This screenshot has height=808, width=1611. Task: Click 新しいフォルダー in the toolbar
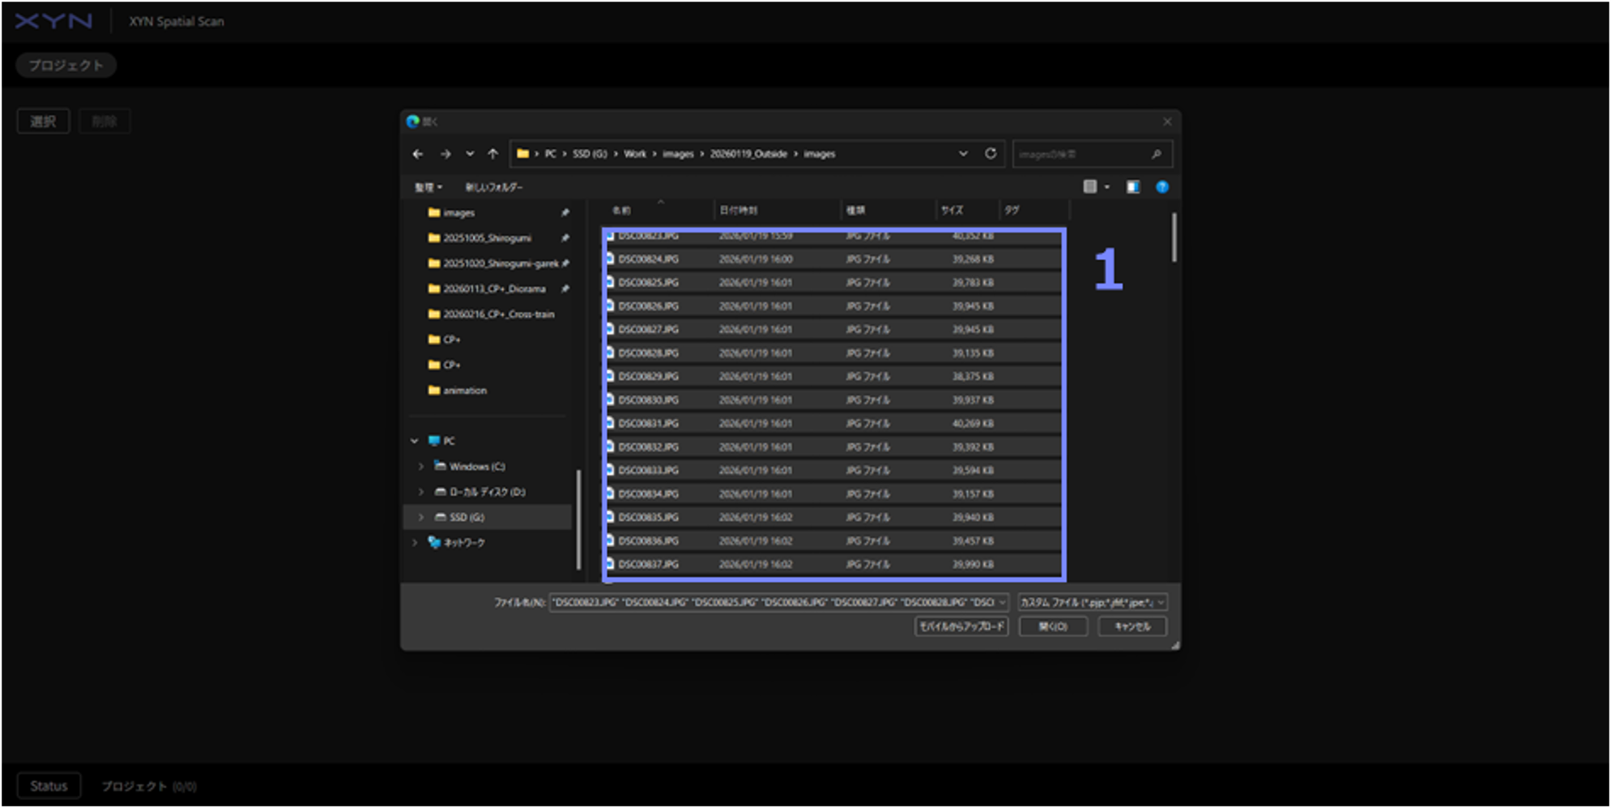(x=493, y=187)
